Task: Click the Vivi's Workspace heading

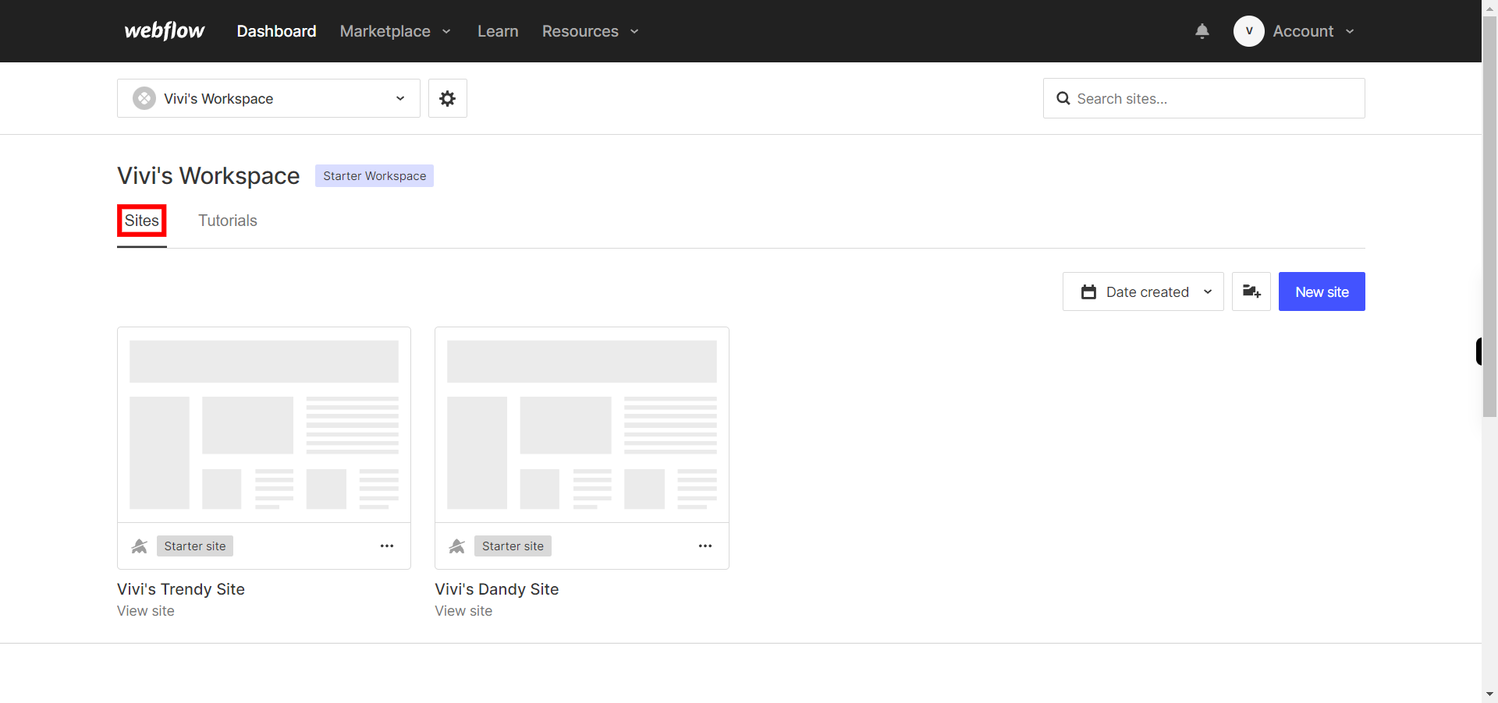Action: 208,176
